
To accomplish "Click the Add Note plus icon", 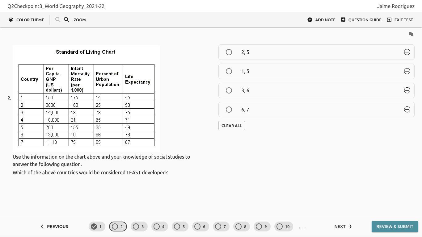I will pos(310,20).
